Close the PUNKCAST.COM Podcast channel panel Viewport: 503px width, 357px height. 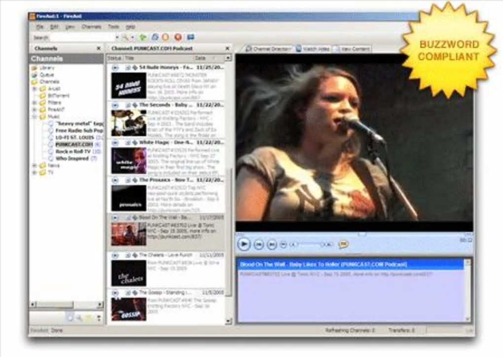(227, 48)
